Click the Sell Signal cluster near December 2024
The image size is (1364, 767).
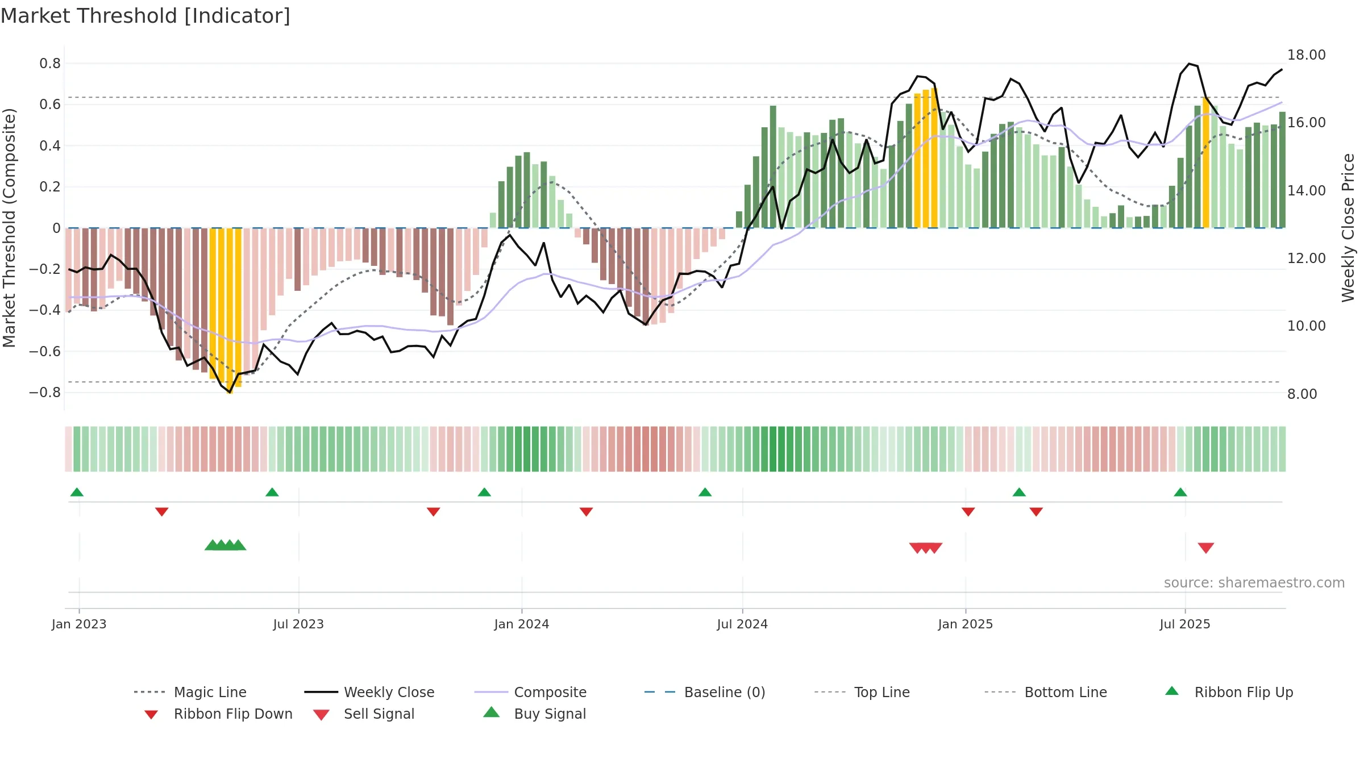926,548
